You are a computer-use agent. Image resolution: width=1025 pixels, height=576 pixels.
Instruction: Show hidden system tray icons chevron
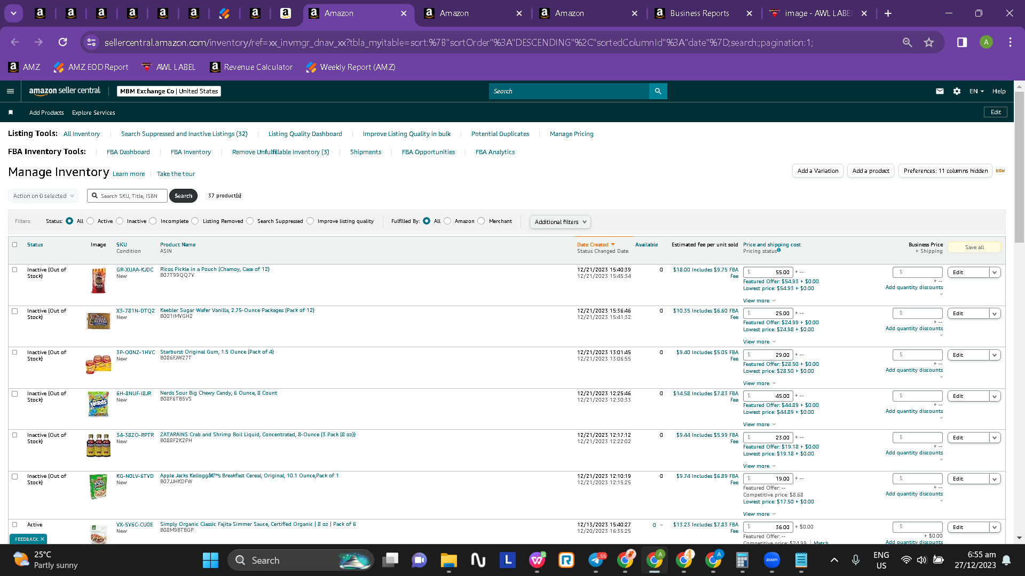click(x=834, y=560)
